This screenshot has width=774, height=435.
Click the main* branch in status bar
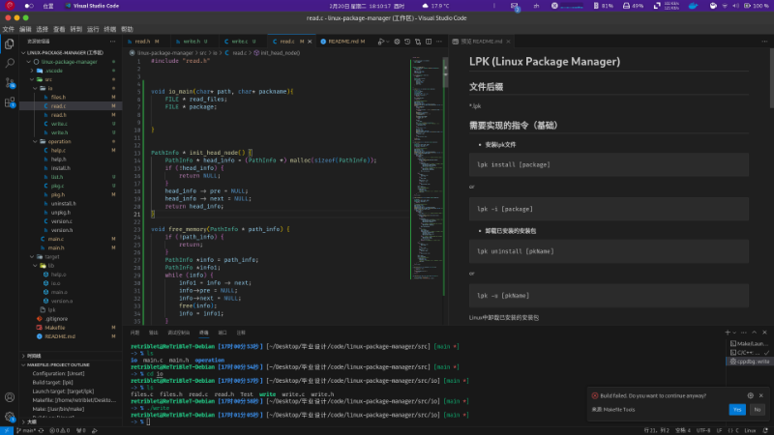click(x=26, y=430)
